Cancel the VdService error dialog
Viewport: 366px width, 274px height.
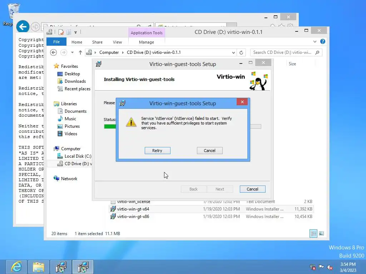tap(209, 151)
